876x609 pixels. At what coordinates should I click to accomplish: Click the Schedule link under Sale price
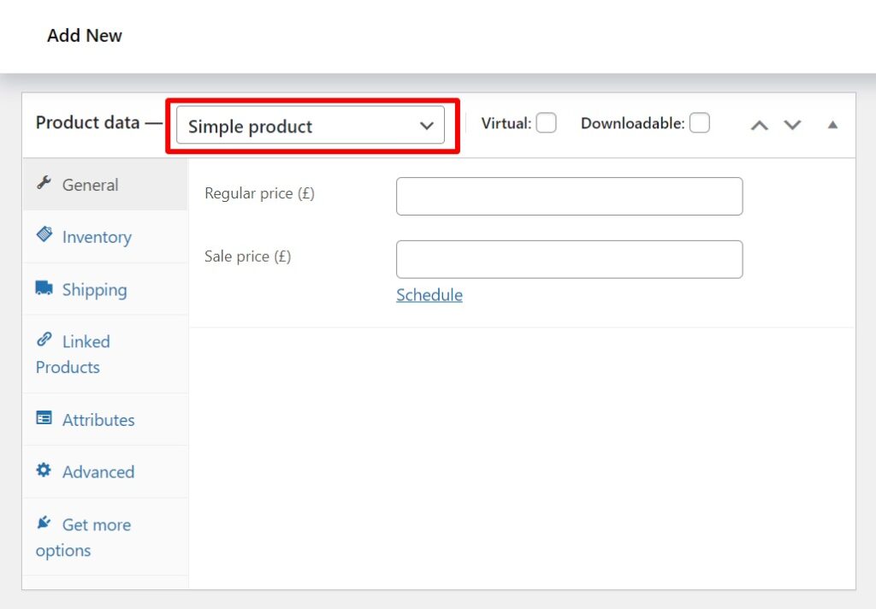429,294
